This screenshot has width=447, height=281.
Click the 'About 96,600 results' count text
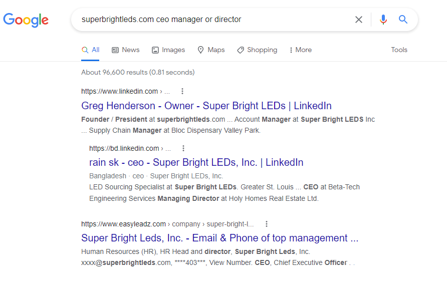click(x=138, y=72)
